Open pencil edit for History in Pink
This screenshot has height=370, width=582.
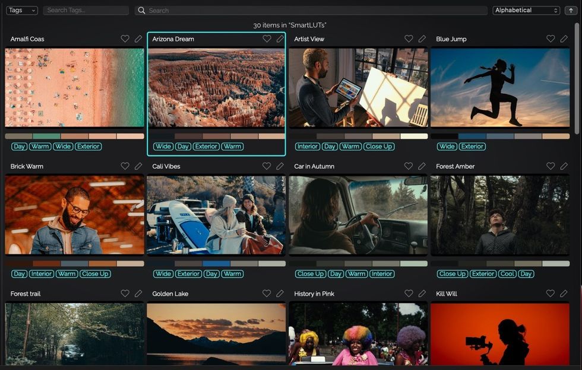(422, 294)
